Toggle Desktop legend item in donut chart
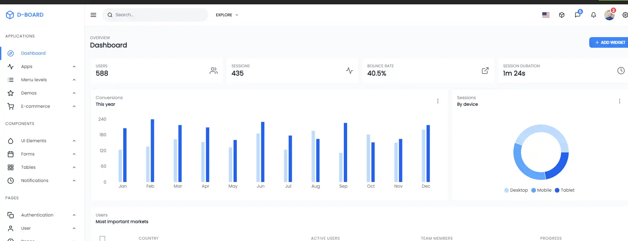This screenshot has height=241, width=628. (x=516, y=190)
